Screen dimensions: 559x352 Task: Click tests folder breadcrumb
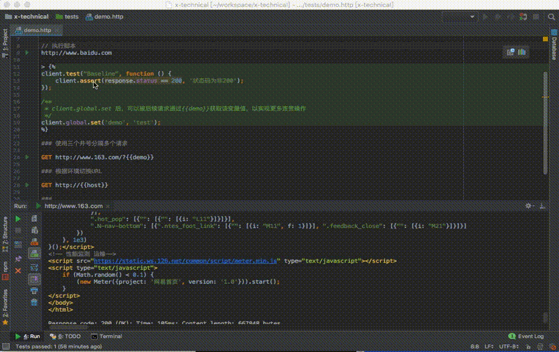point(67,17)
